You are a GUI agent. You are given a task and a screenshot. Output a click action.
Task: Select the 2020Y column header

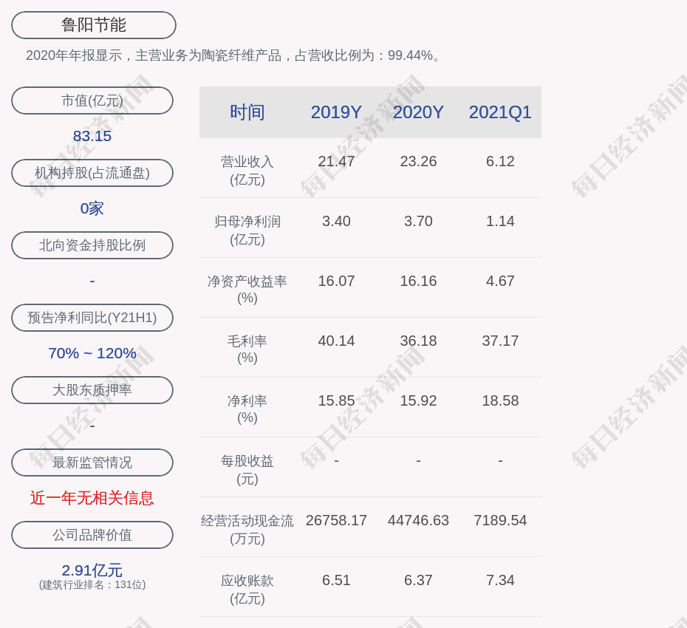(x=418, y=112)
